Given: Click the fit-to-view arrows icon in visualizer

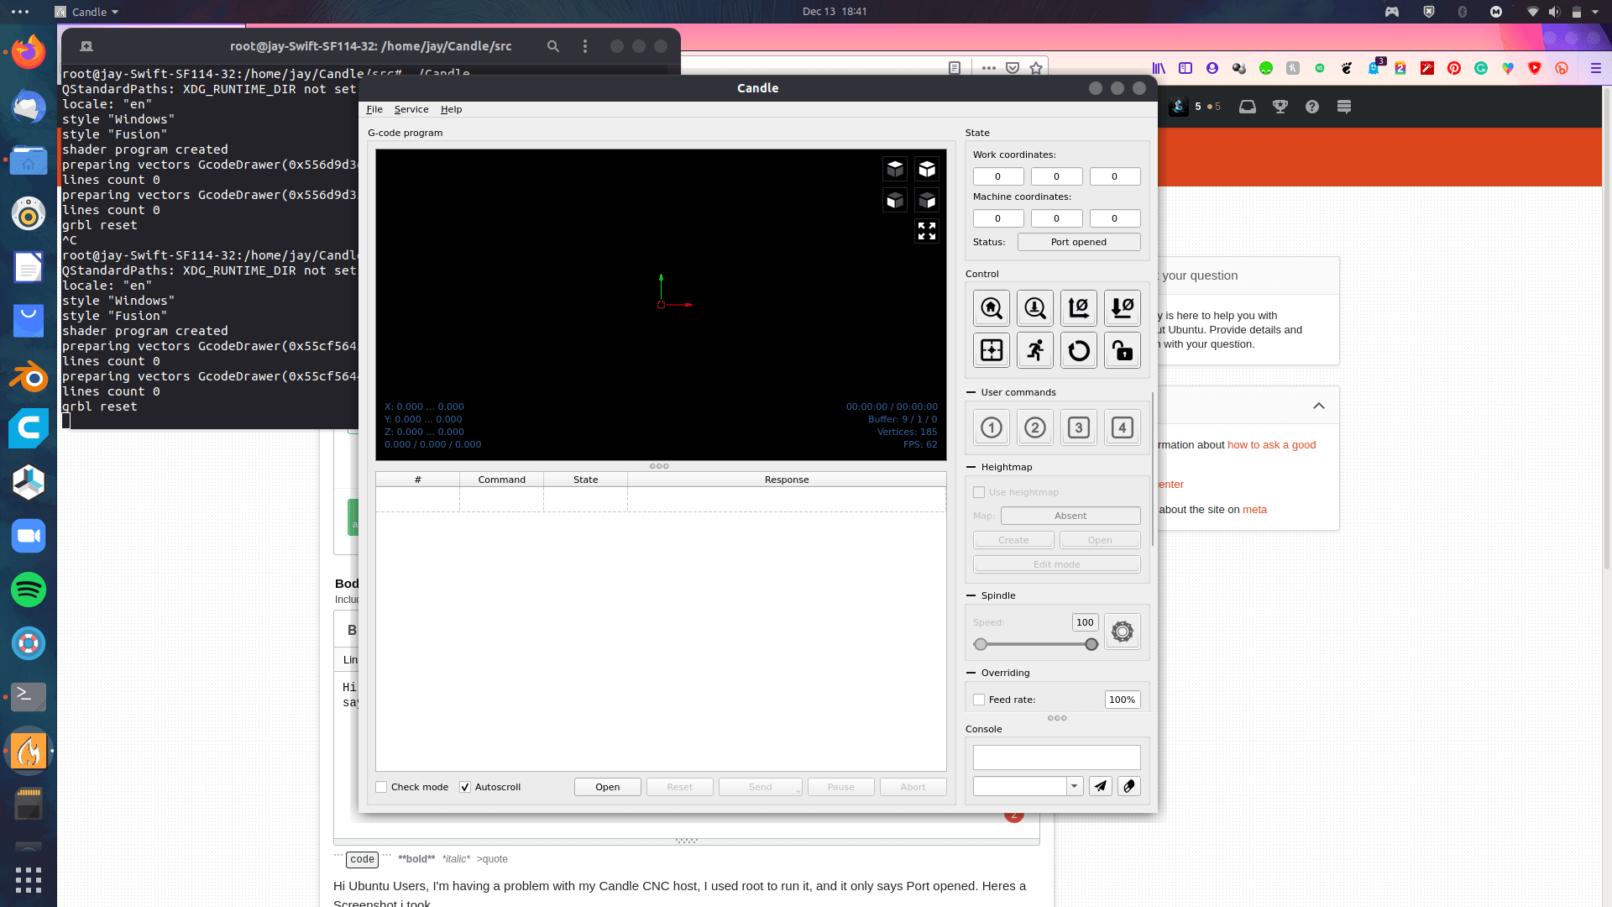Looking at the screenshot, I should pyautogui.click(x=927, y=231).
